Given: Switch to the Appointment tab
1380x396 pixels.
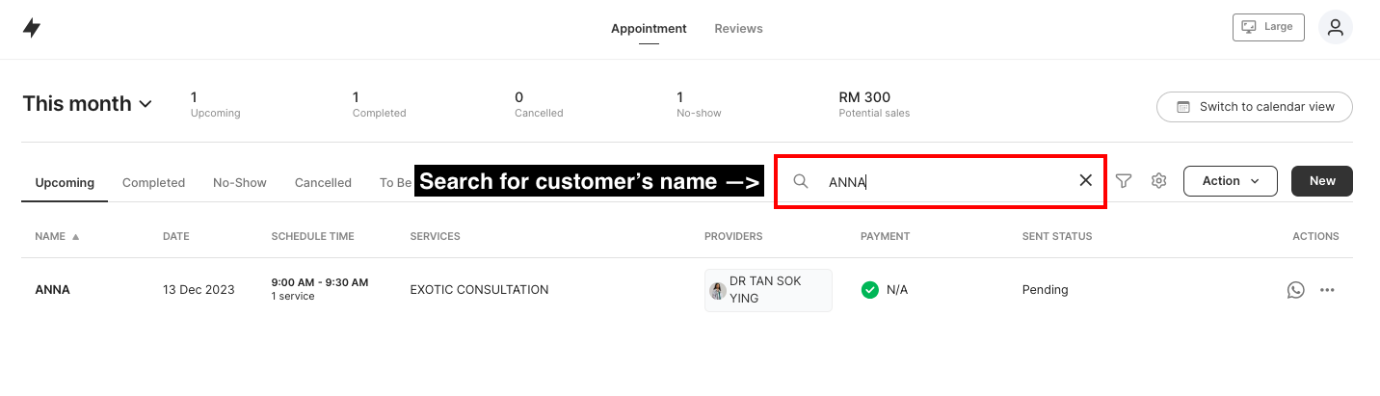Looking at the screenshot, I should click(x=649, y=28).
